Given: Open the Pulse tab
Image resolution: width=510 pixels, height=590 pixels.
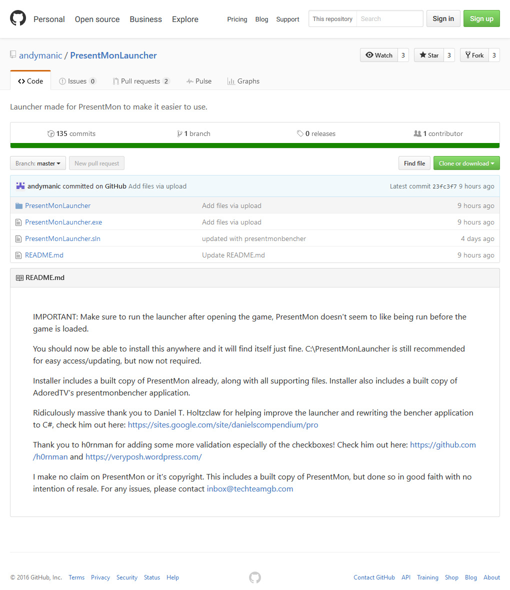Looking at the screenshot, I should [198, 81].
